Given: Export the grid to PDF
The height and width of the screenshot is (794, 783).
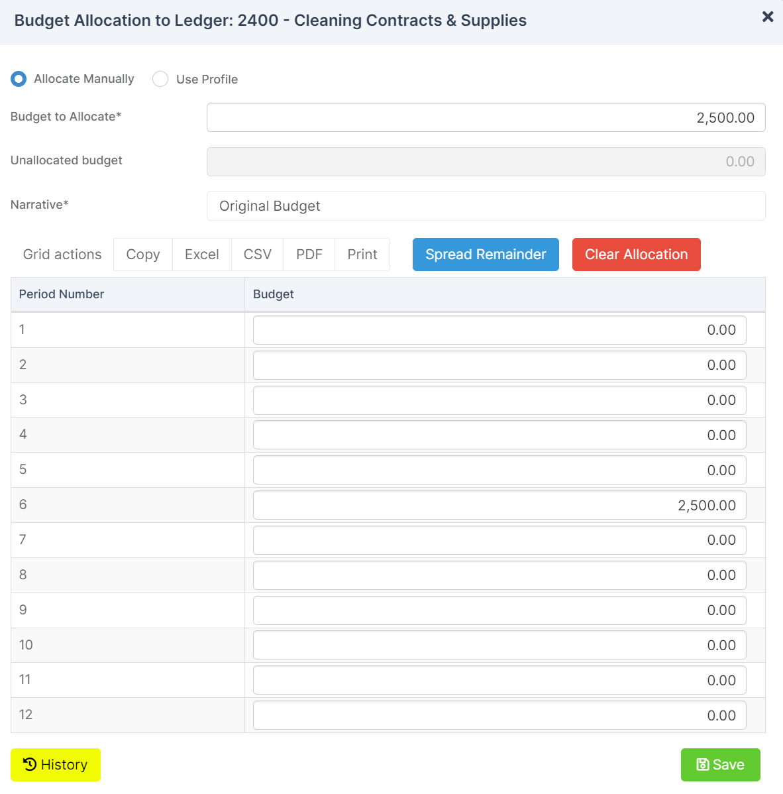Looking at the screenshot, I should pyautogui.click(x=309, y=254).
